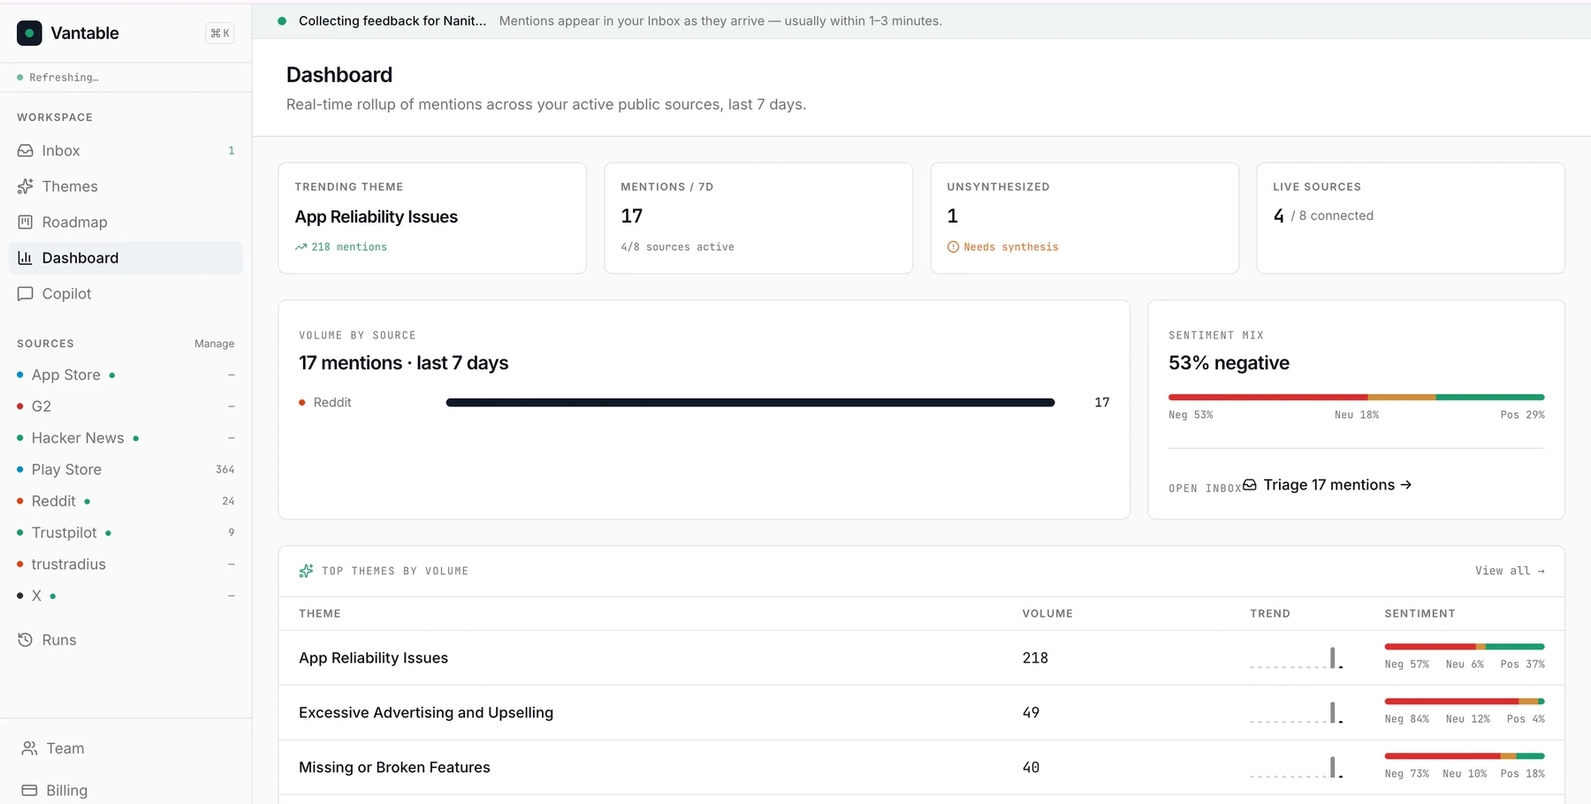Click the Team people icon
1591x804 pixels.
click(29, 748)
